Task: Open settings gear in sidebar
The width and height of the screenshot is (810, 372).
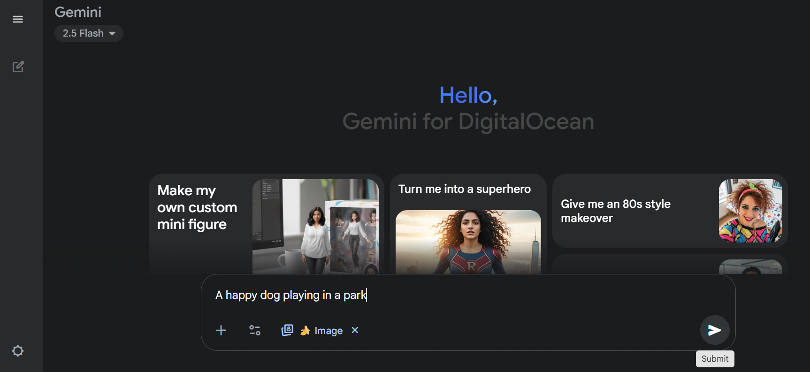Action: click(x=18, y=351)
